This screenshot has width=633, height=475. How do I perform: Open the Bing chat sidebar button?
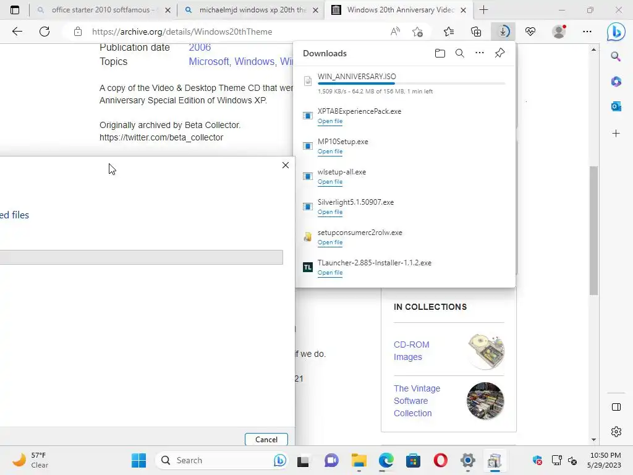click(x=616, y=32)
